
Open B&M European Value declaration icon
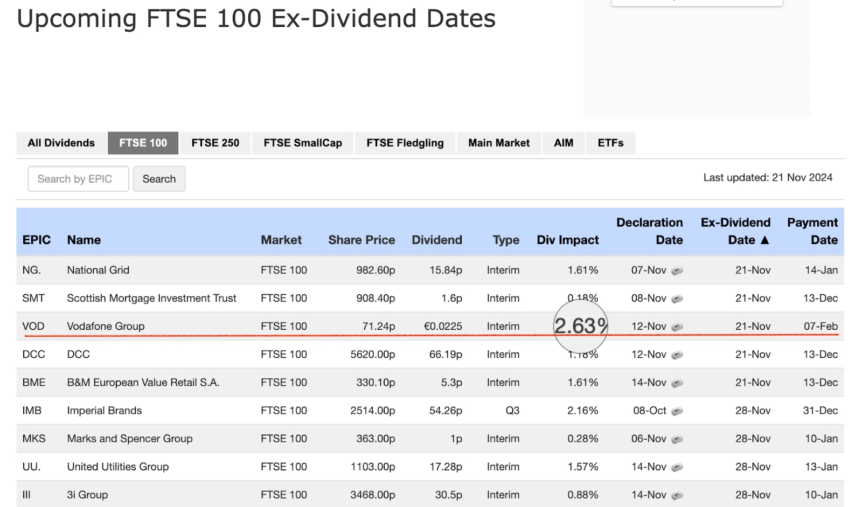tap(677, 383)
